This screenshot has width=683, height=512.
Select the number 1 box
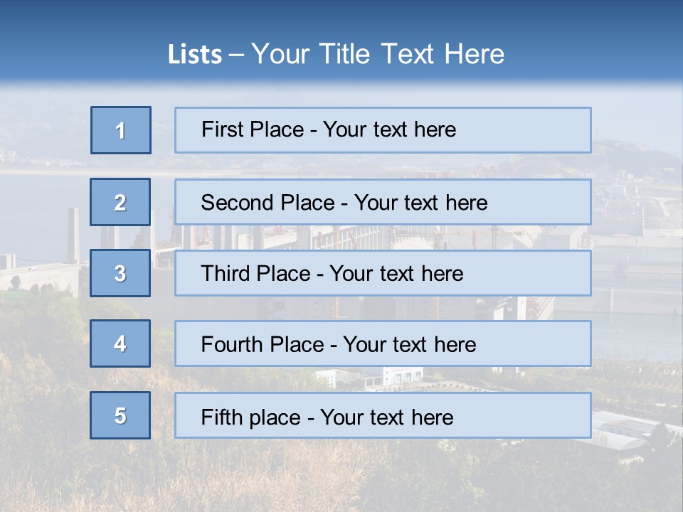[121, 130]
